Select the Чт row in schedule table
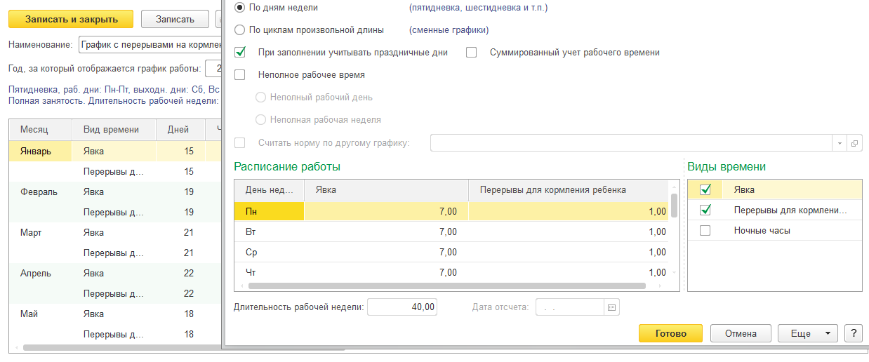This screenshot has height=362, width=869. tap(451, 272)
